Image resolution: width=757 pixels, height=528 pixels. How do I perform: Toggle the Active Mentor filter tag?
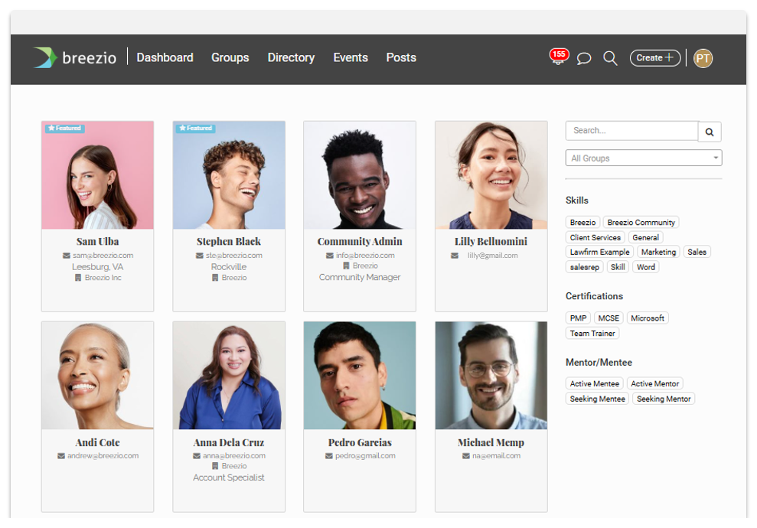point(654,384)
